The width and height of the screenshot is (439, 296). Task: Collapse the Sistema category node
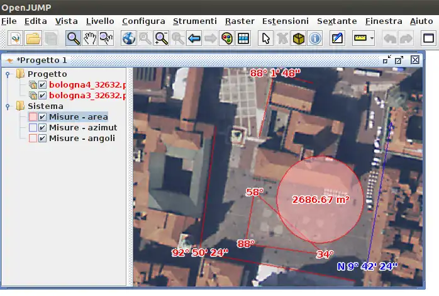point(8,106)
